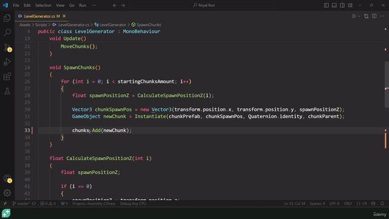Screen dimensions: 389x219
Task: Toggle the secondary side bar layout icon
Action: point(342,5)
